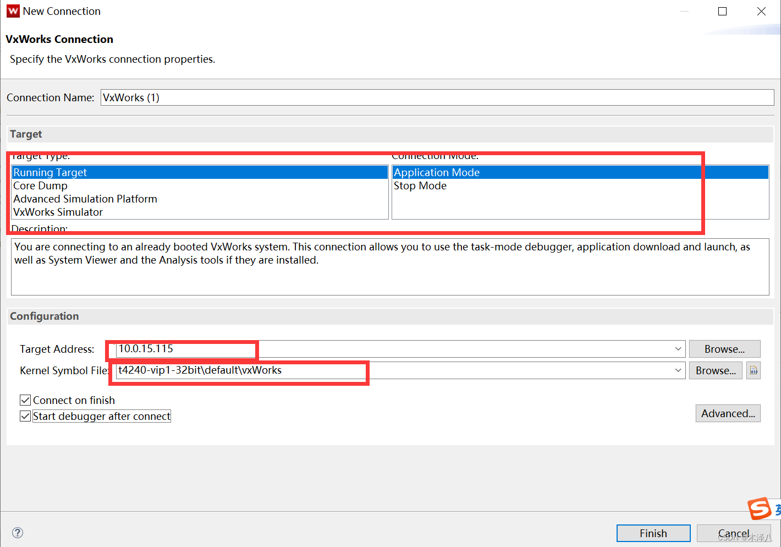The image size is (781, 547).
Task: Disable the Connect on finish checkbox
Action: pos(25,400)
